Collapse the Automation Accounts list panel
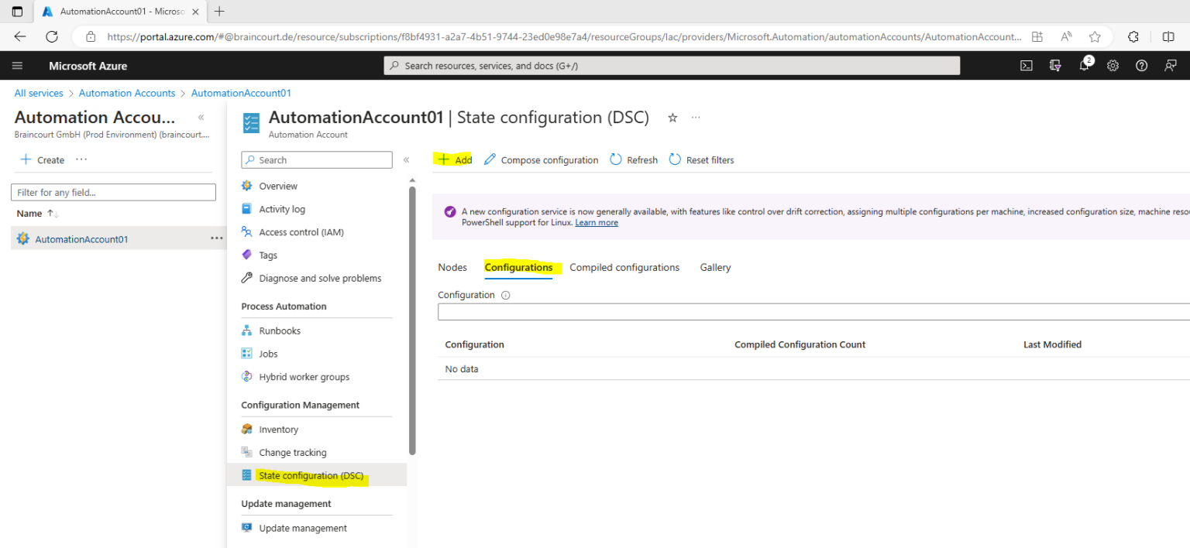1190x548 pixels. 200,118
